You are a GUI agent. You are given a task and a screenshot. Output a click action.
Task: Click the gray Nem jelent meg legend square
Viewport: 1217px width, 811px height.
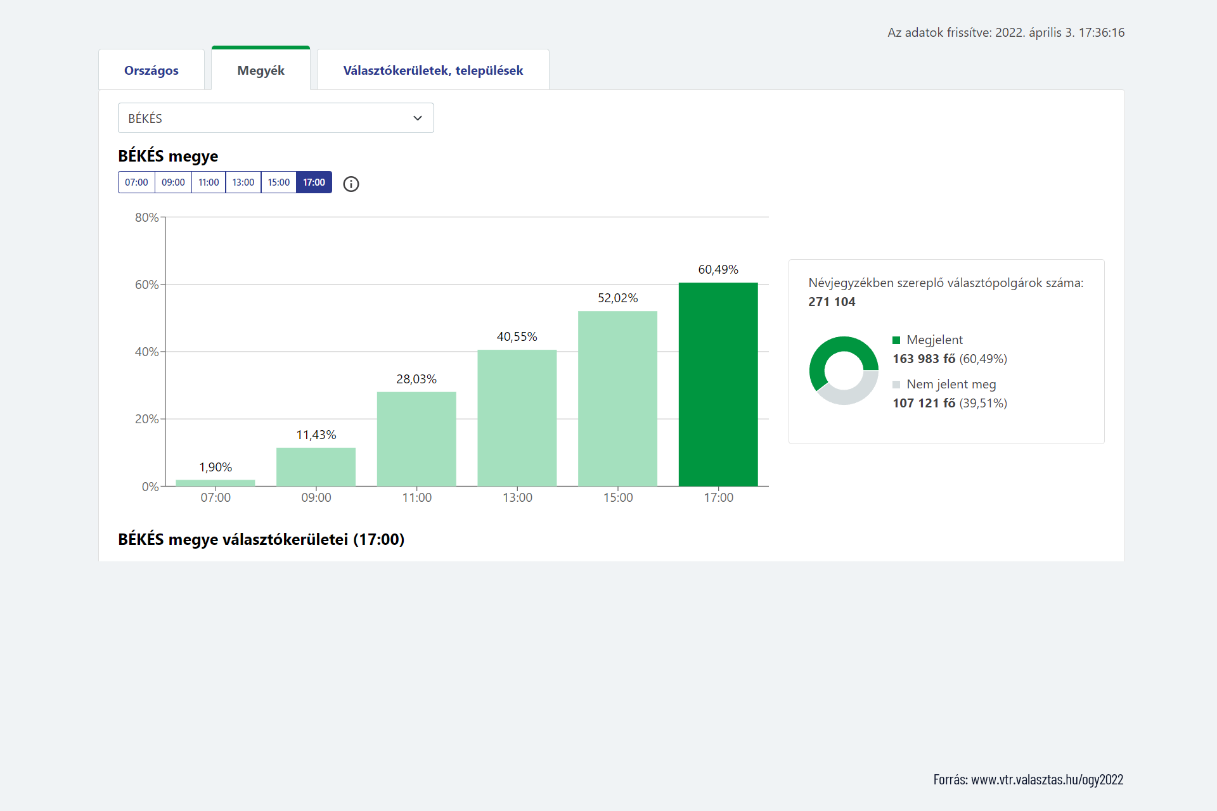point(896,385)
